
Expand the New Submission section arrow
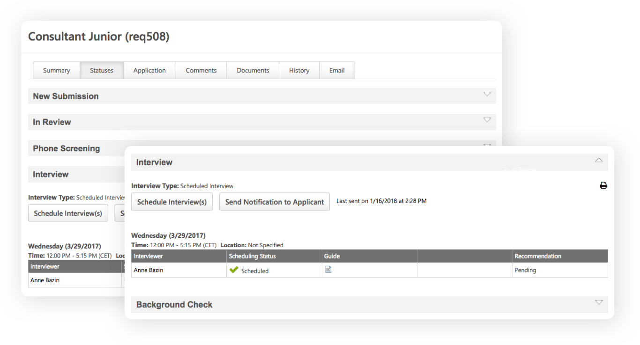[x=487, y=94]
